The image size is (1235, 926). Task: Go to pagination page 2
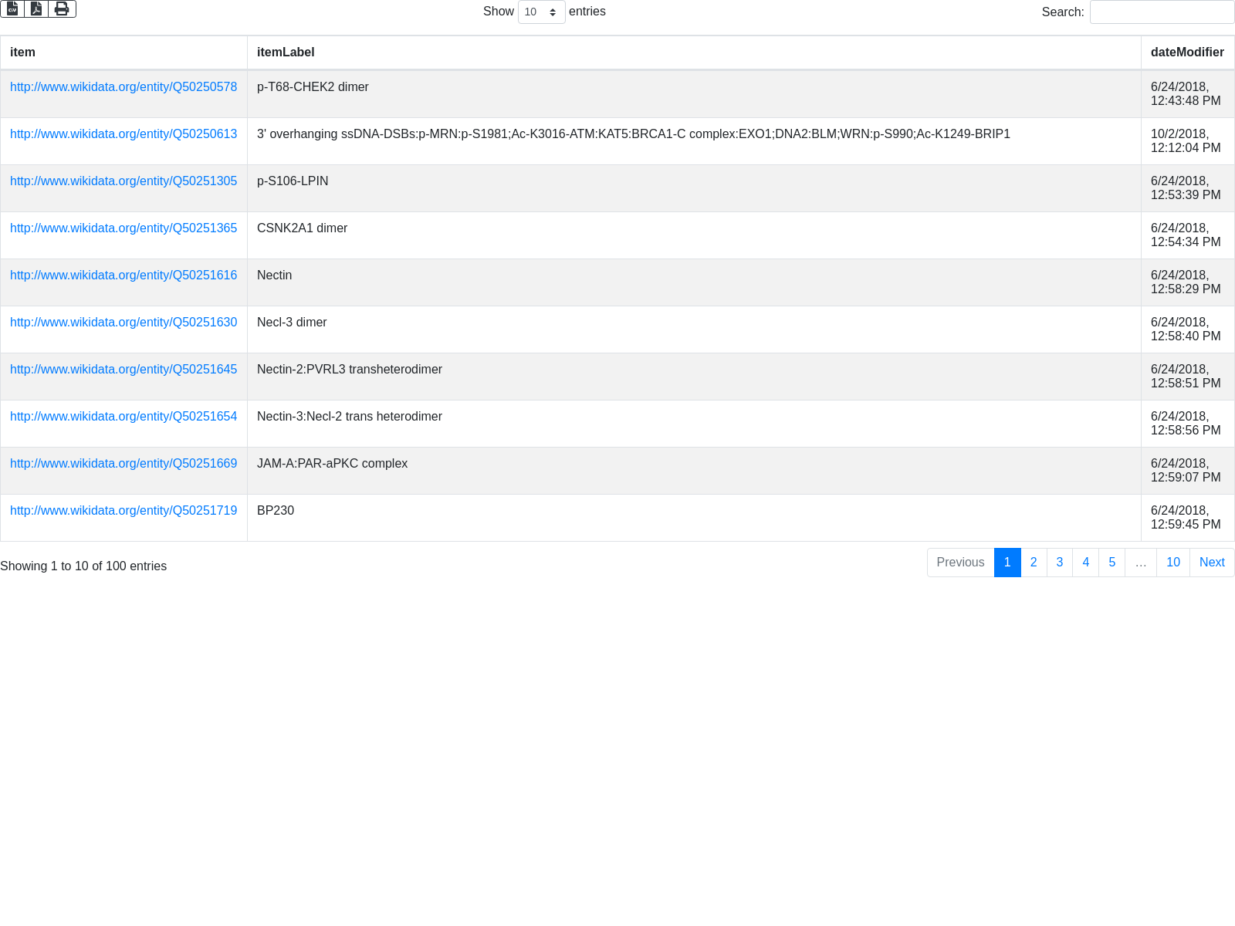point(1034,563)
